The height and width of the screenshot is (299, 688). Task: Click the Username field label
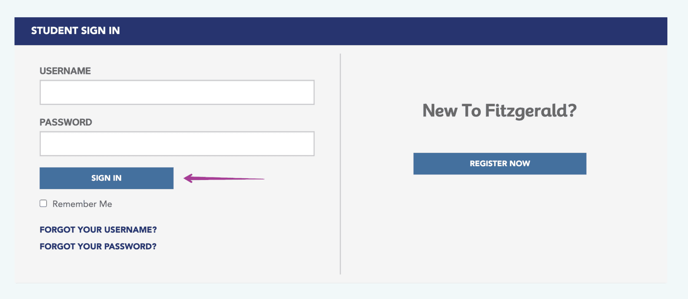(x=65, y=70)
